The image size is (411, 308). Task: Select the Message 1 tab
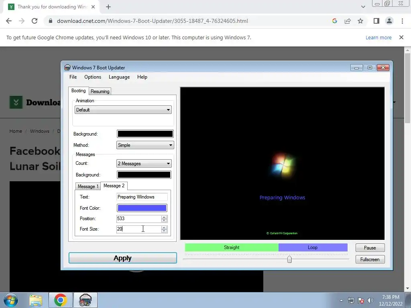point(88,186)
